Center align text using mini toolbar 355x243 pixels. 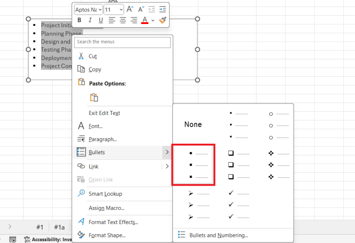[123, 20]
